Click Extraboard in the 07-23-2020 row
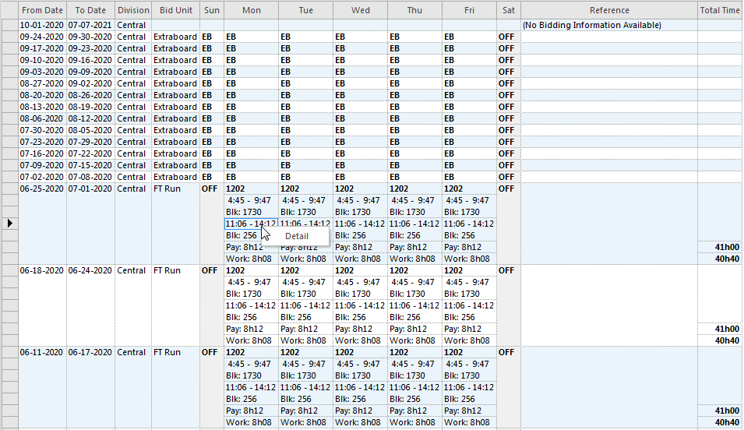The image size is (744, 430). [x=175, y=142]
